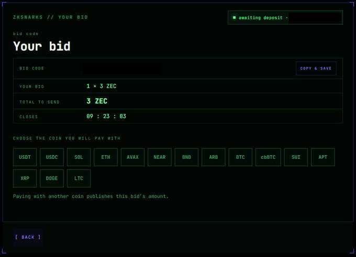Click the COPY & SAVE button

[x=316, y=68]
